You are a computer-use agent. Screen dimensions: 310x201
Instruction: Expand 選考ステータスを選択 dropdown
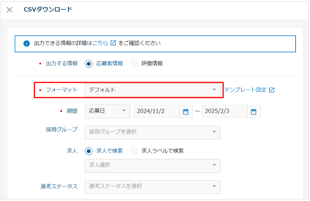153,187
